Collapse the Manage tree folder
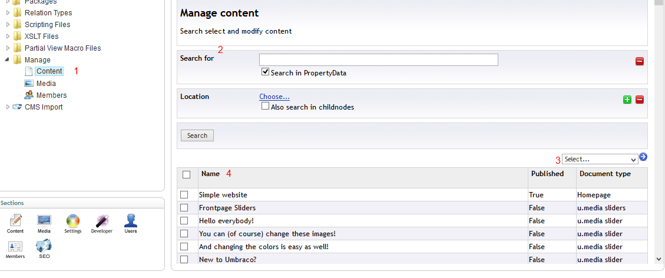The image size is (665, 278). pos(8,60)
